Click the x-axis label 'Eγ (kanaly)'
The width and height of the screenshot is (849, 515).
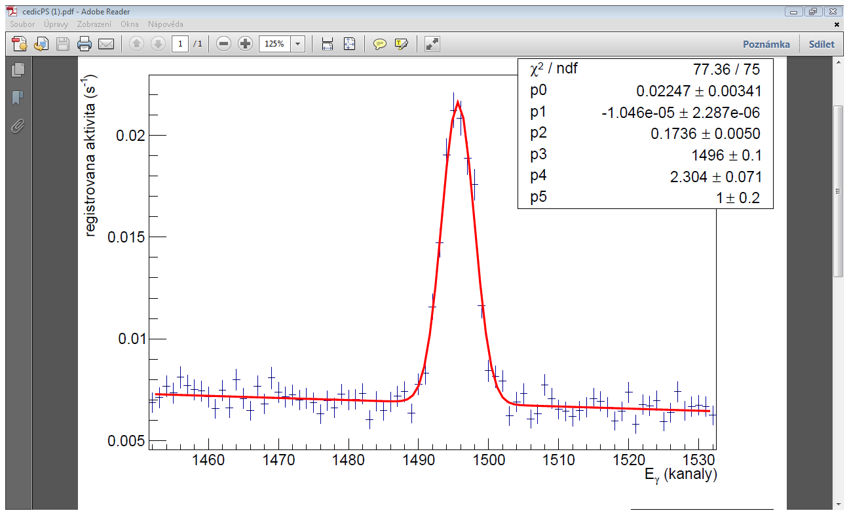[x=681, y=475]
